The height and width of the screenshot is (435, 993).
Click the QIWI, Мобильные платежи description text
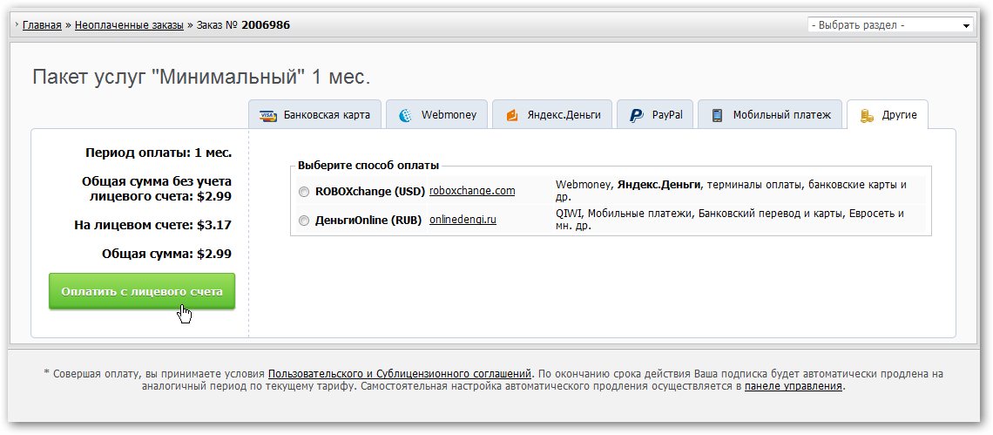coord(730,220)
